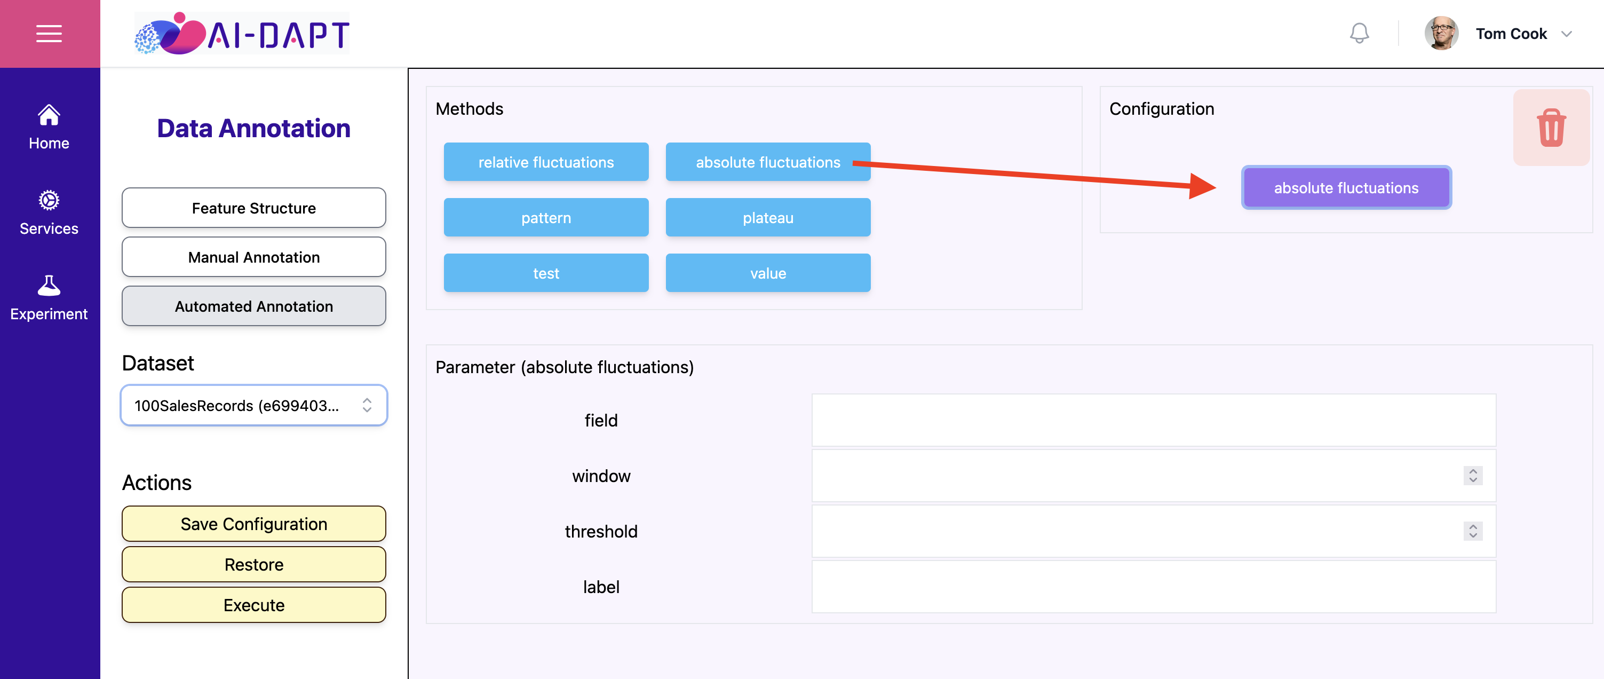This screenshot has width=1604, height=679.
Task: Switch to Manual Annotation tab
Action: click(254, 257)
